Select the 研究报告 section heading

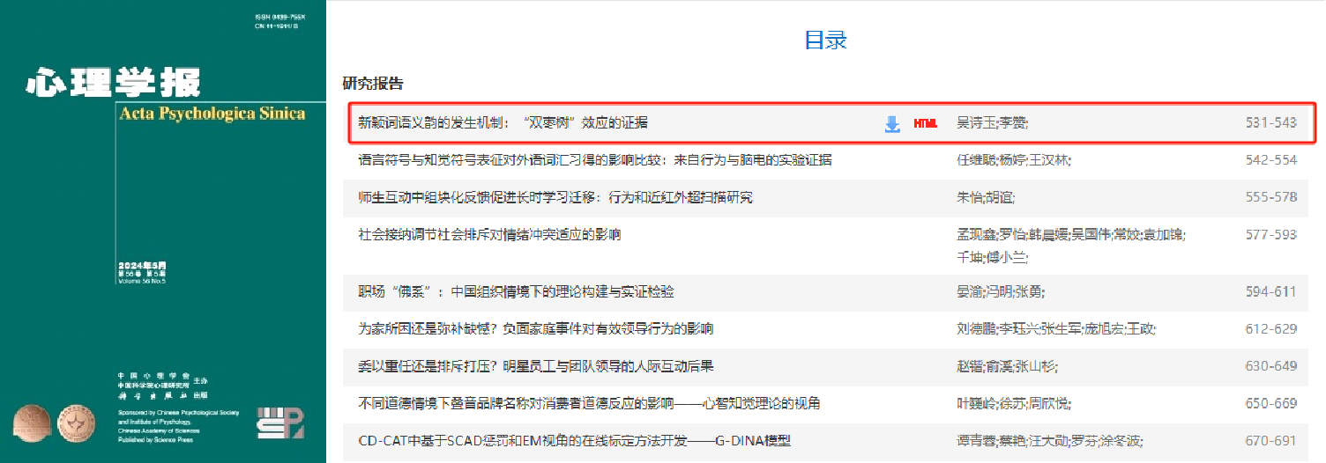[x=373, y=84]
